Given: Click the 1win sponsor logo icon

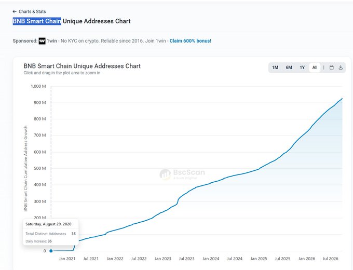Looking at the screenshot, I should coord(42,41).
